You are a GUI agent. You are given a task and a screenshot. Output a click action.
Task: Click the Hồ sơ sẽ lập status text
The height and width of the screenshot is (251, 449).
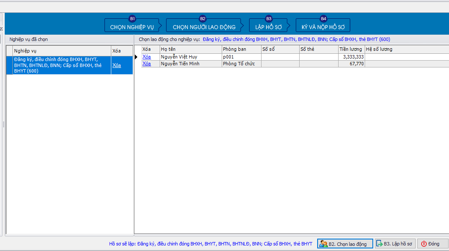211,244
